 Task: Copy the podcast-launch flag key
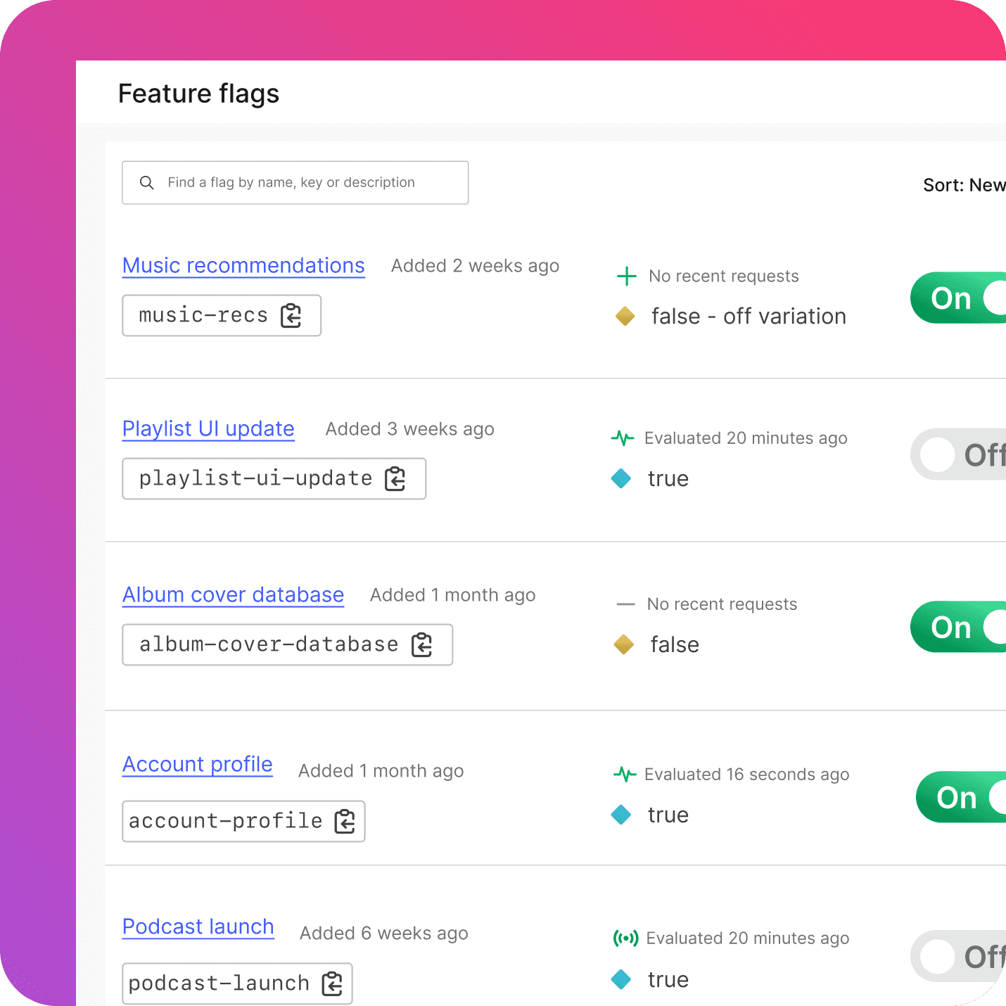(x=333, y=984)
